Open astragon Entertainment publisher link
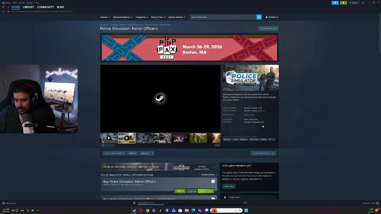 254,122
